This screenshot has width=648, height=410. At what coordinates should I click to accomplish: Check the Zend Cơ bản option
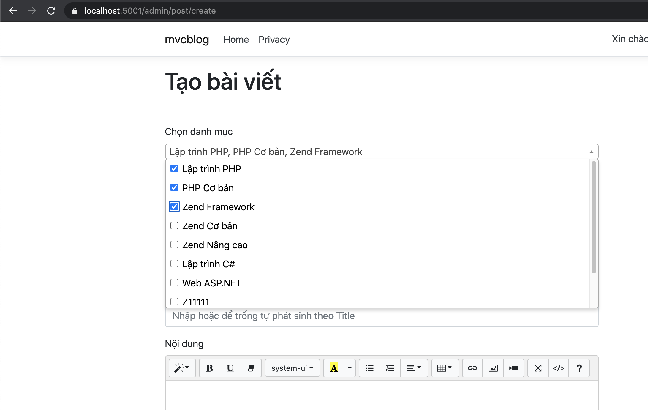coord(174,226)
